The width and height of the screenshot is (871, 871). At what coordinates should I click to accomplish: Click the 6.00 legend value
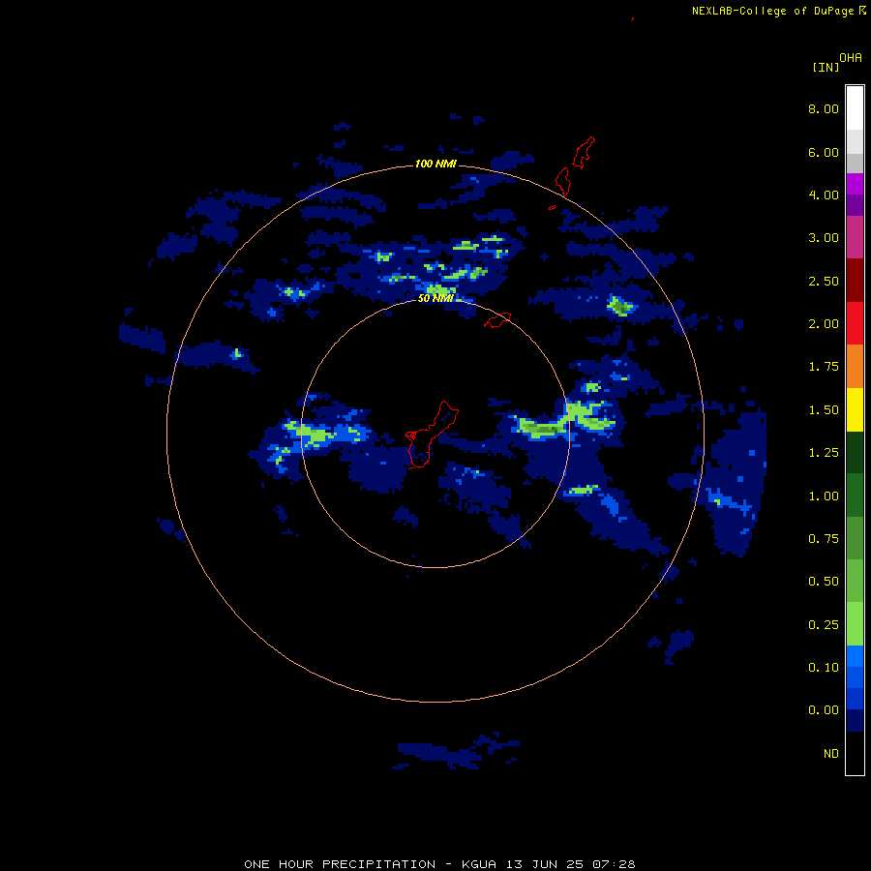[x=824, y=152]
